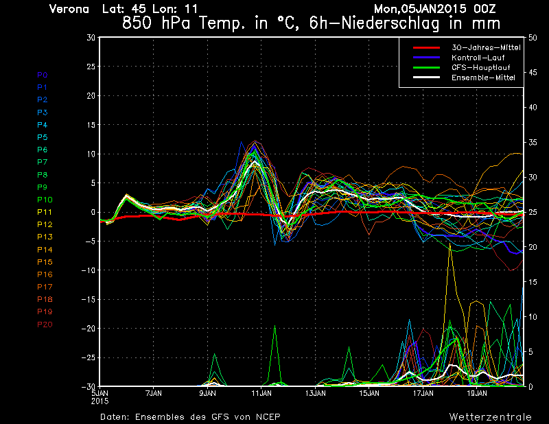549x424 pixels.
Task: Click the "Mon,05JAN2015 00Z" run timestamp
Action: pos(435,9)
